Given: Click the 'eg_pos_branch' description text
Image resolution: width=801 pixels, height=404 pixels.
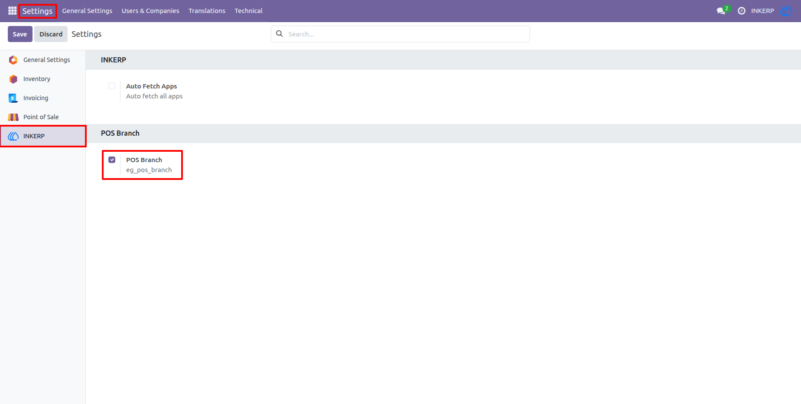Looking at the screenshot, I should (149, 170).
